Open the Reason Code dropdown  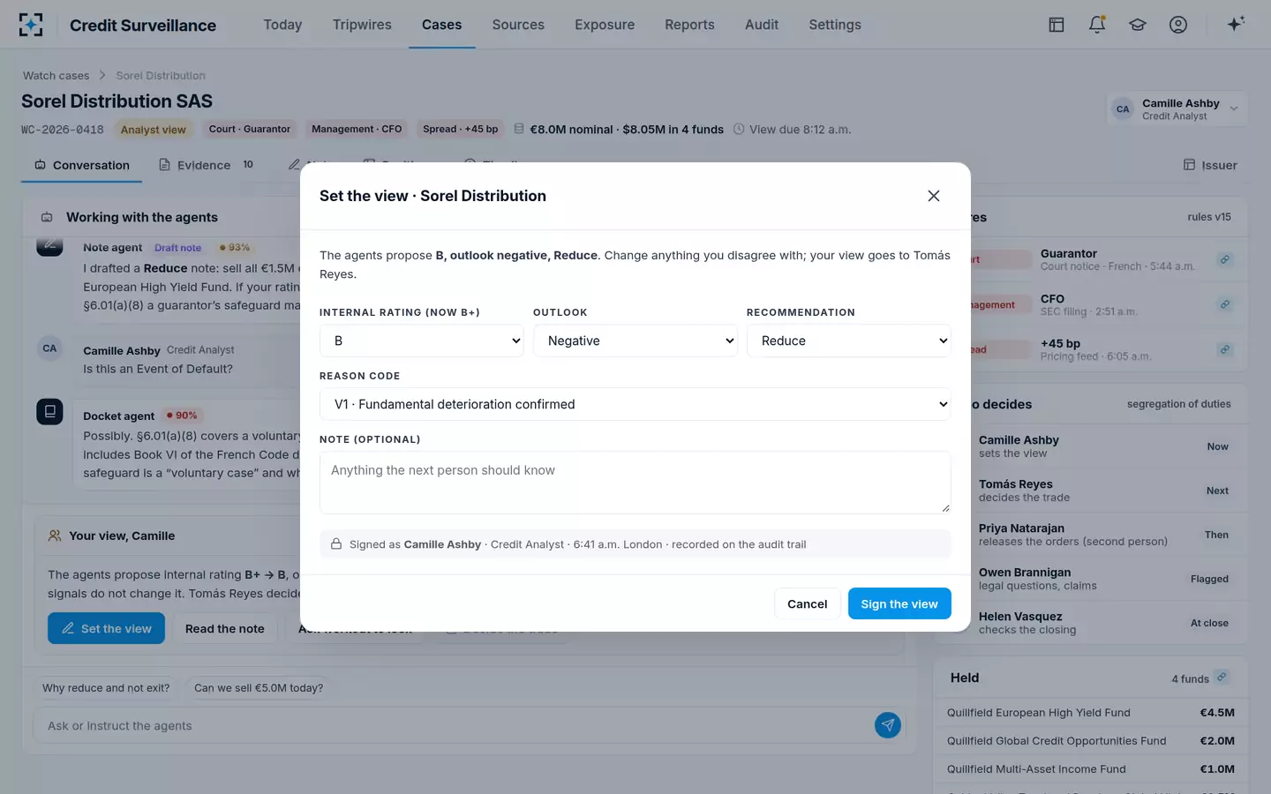click(635, 404)
